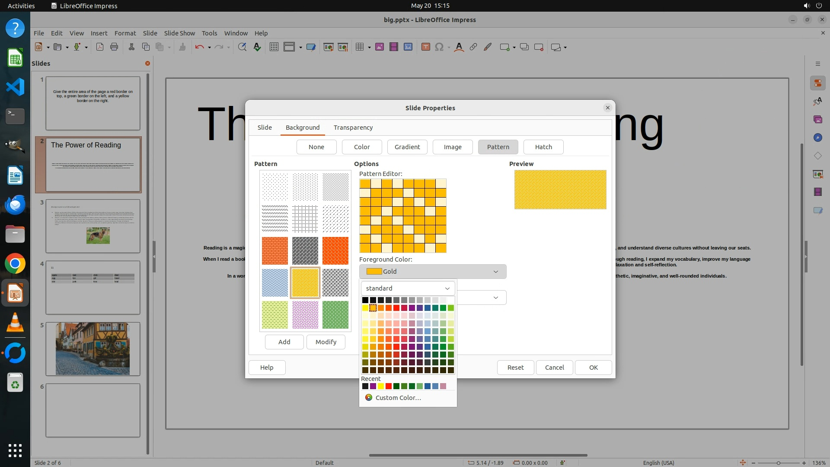Choose the Hatch fill type
Image resolution: width=830 pixels, height=467 pixels.
coord(543,147)
